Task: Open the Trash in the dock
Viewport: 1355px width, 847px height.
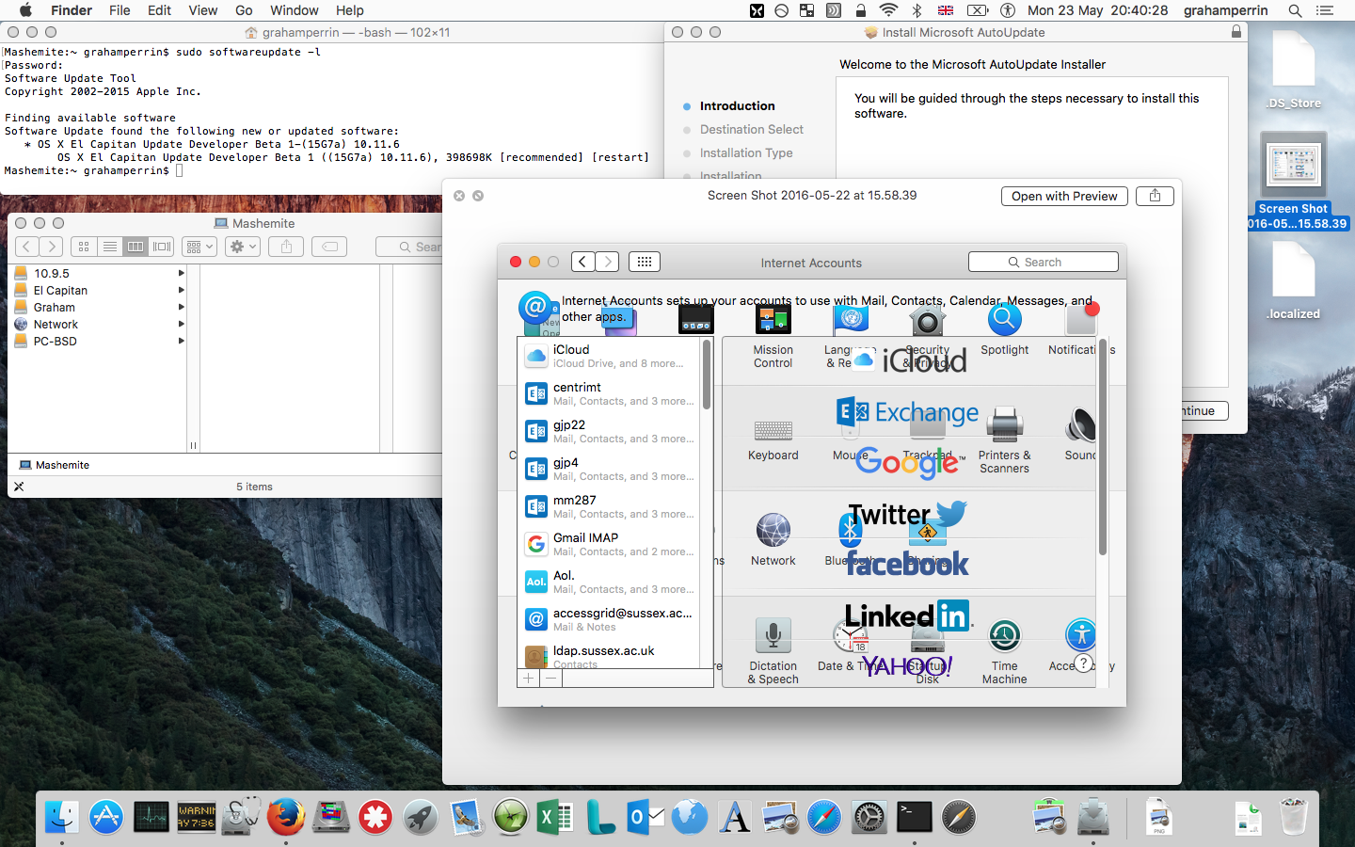Action: (1293, 817)
